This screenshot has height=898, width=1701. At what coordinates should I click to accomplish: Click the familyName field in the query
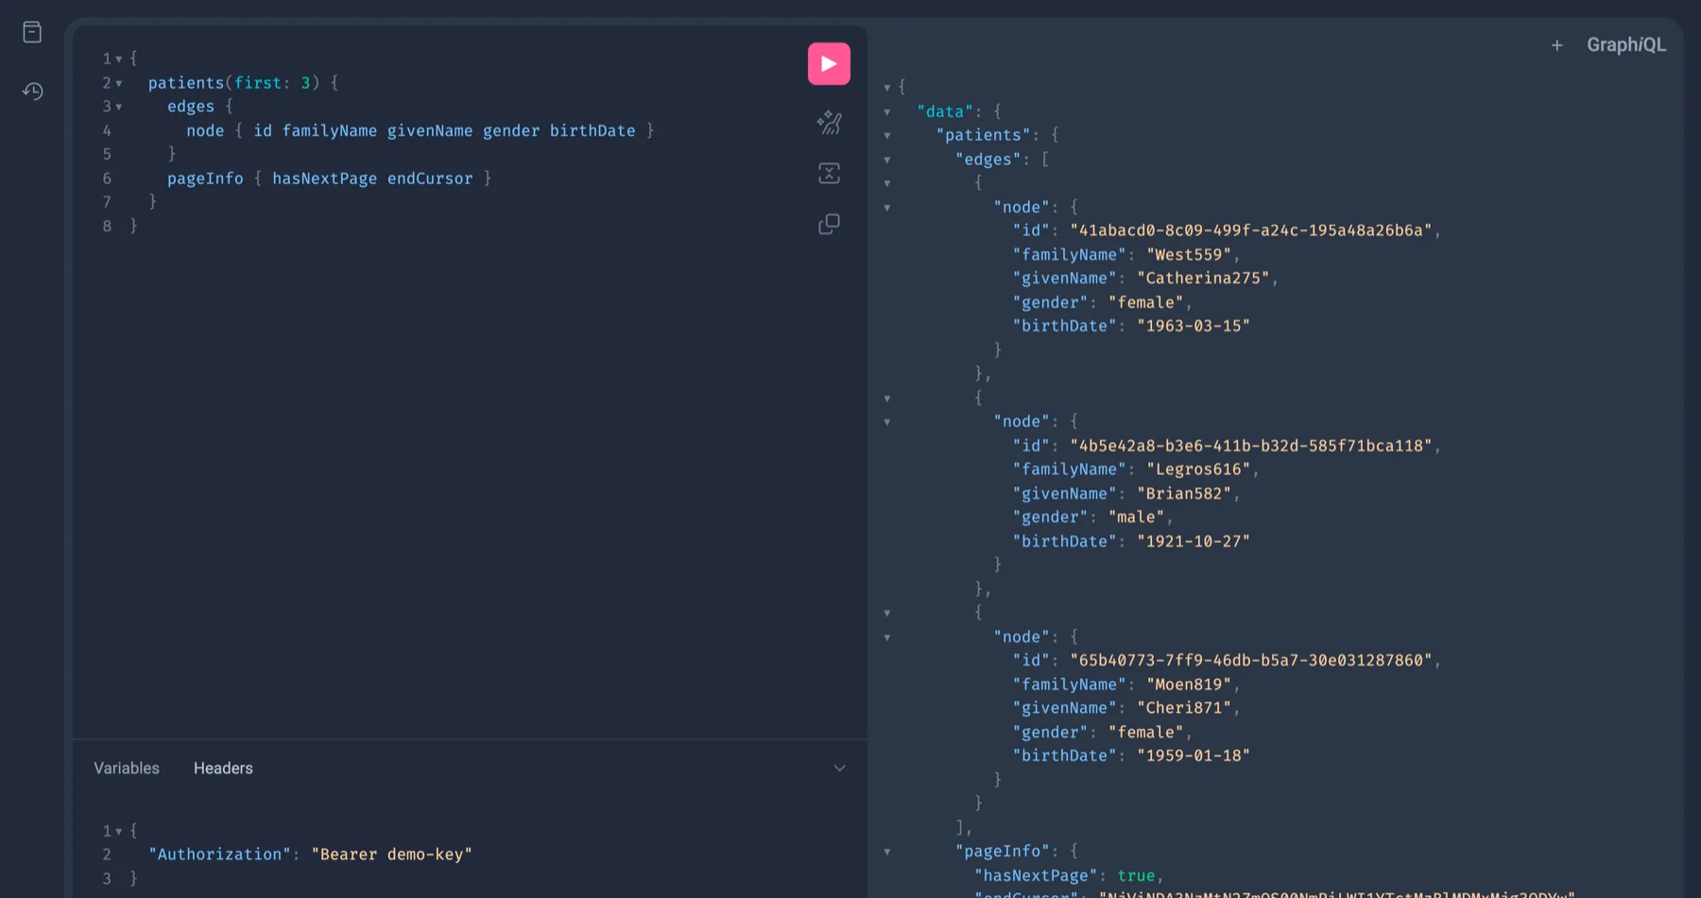[x=330, y=131]
